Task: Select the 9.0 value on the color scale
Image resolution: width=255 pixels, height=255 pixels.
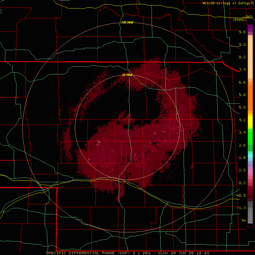Action: click(x=242, y=44)
